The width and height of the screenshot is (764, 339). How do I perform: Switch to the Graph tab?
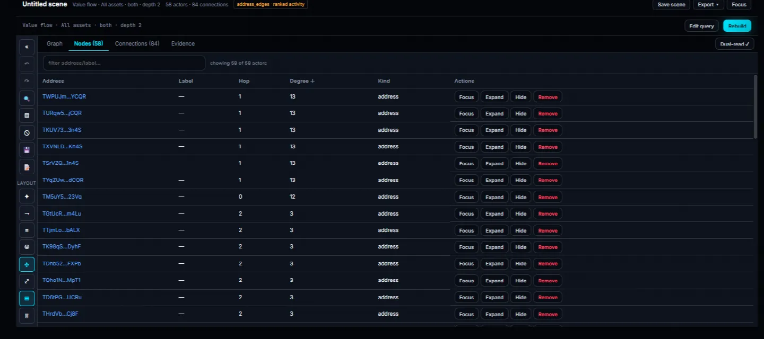(x=55, y=43)
